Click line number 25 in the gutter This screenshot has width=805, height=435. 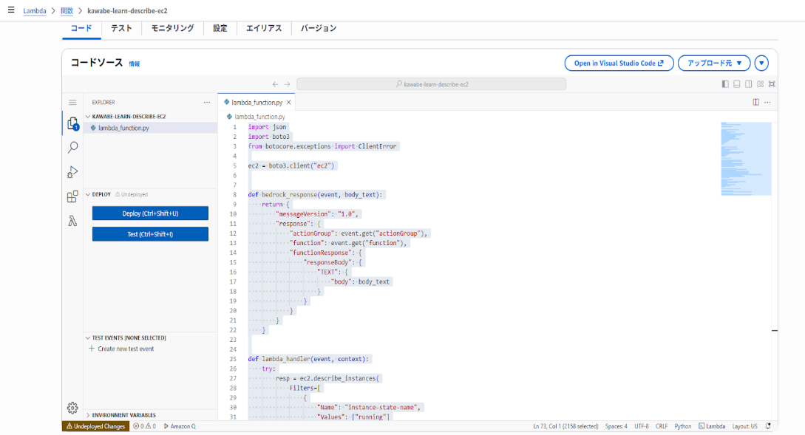pyautogui.click(x=233, y=359)
